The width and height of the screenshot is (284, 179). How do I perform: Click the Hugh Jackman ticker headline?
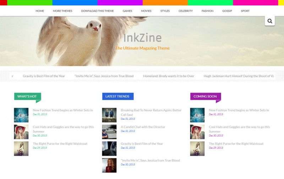tap(238, 76)
